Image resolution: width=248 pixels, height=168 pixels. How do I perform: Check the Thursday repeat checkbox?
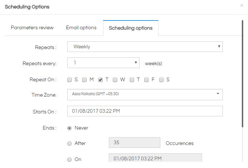132,80
